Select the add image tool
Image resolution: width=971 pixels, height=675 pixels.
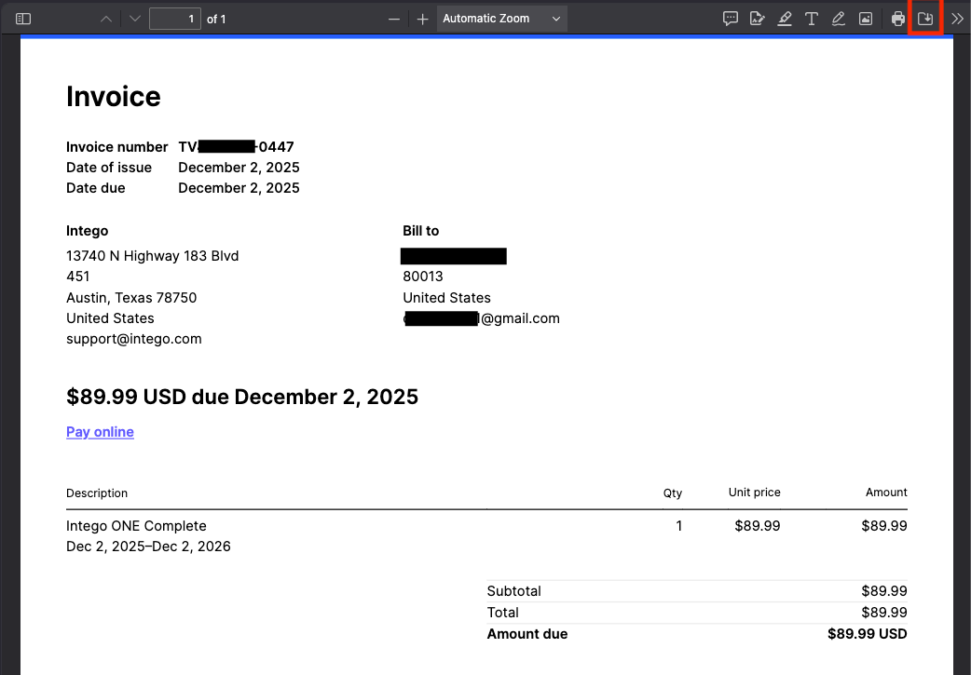[866, 19]
